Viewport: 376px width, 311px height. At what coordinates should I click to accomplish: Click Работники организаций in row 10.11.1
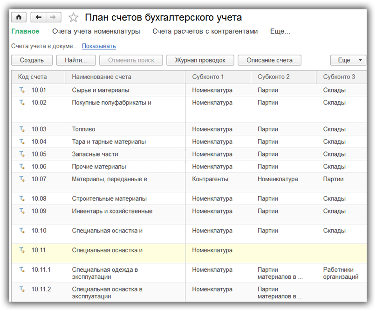point(341,273)
